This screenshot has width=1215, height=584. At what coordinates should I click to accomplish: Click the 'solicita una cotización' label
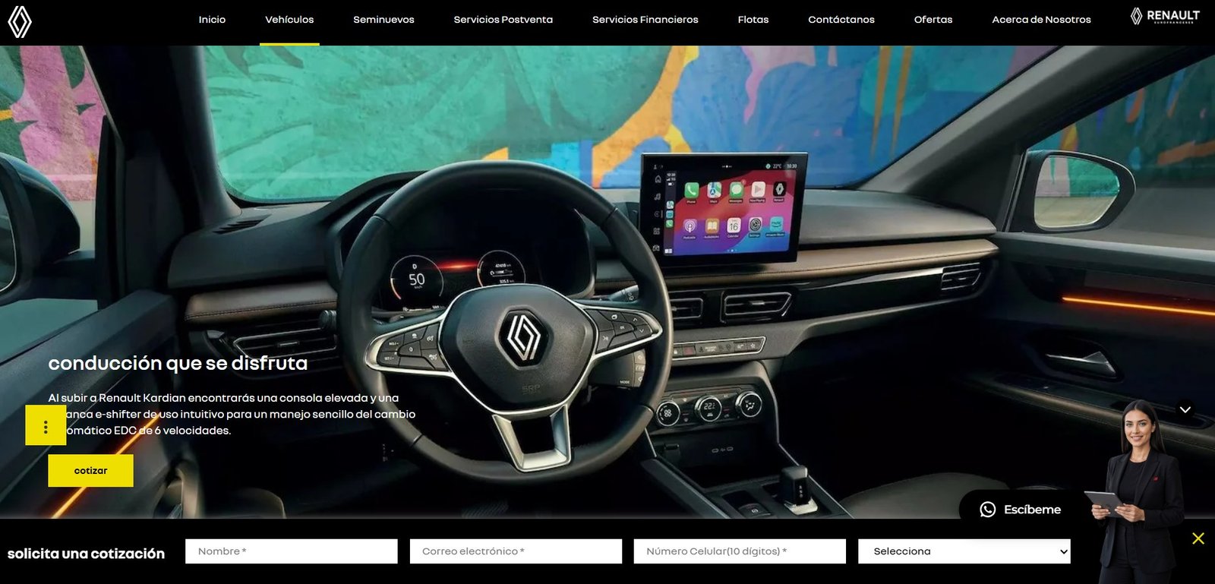(86, 554)
